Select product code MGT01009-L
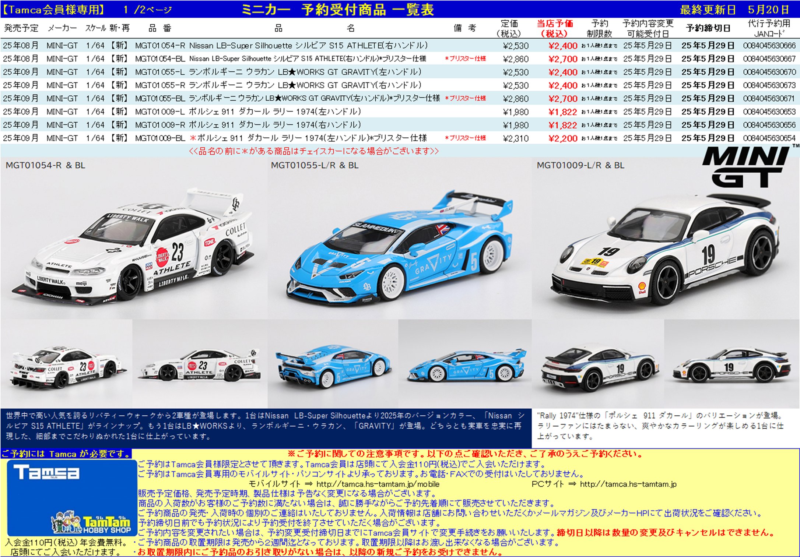The height and width of the screenshot is (557, 800). pyautogui.click(x=160, y=112)
